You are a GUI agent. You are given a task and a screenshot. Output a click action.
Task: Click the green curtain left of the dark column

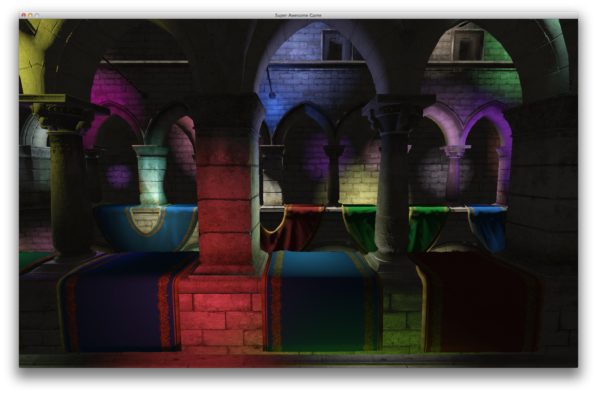pyautogui.click(x=359, y=226)
